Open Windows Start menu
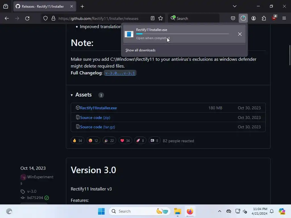 [x=101, y=211]
